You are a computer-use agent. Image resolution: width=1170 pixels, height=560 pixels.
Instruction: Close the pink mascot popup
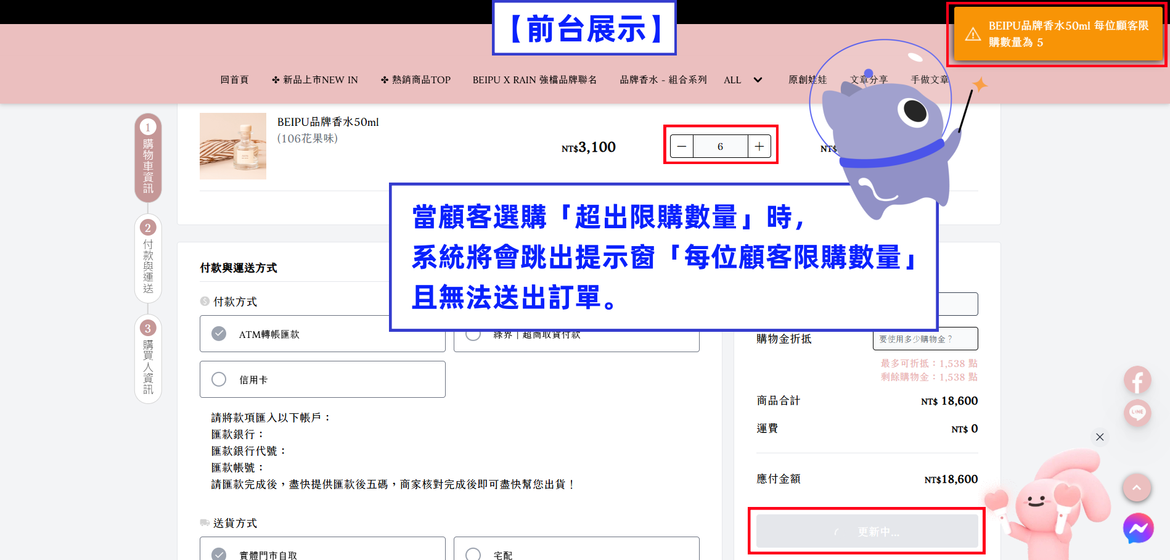(x=1100, y=437)
